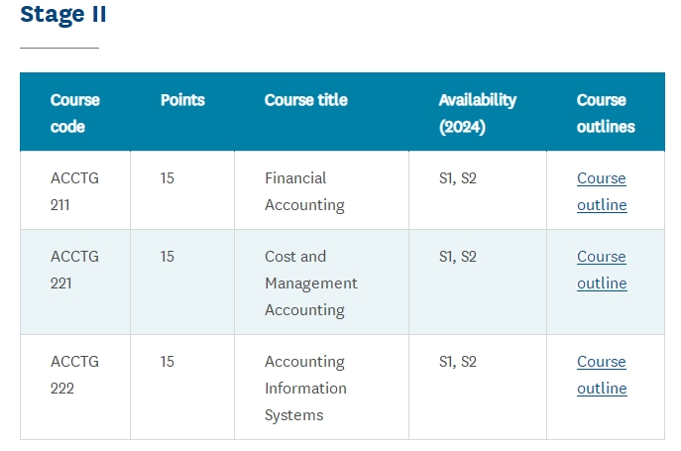Click the S1, S2 availability for ACCTG 221
Image resolution: width=681 pixels, height=451 pixels.
coord(458,257)
